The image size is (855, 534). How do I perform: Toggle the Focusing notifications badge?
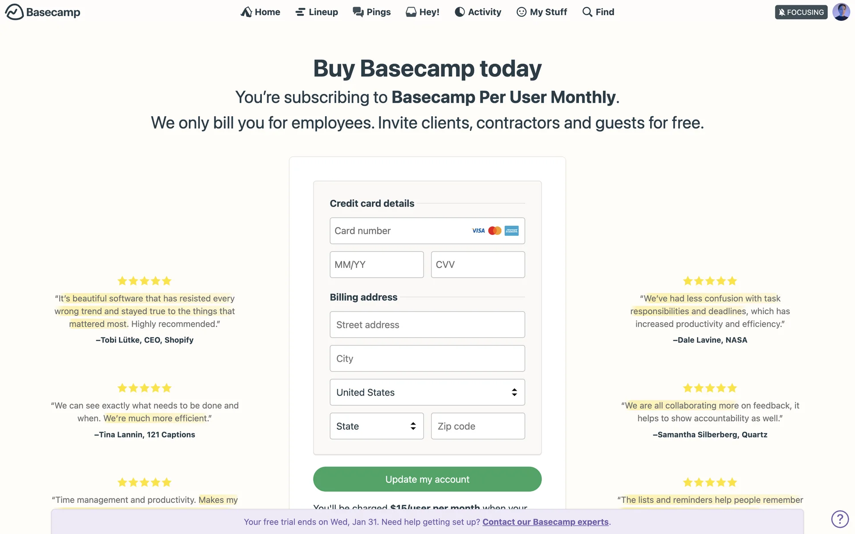tap(801, 12)
